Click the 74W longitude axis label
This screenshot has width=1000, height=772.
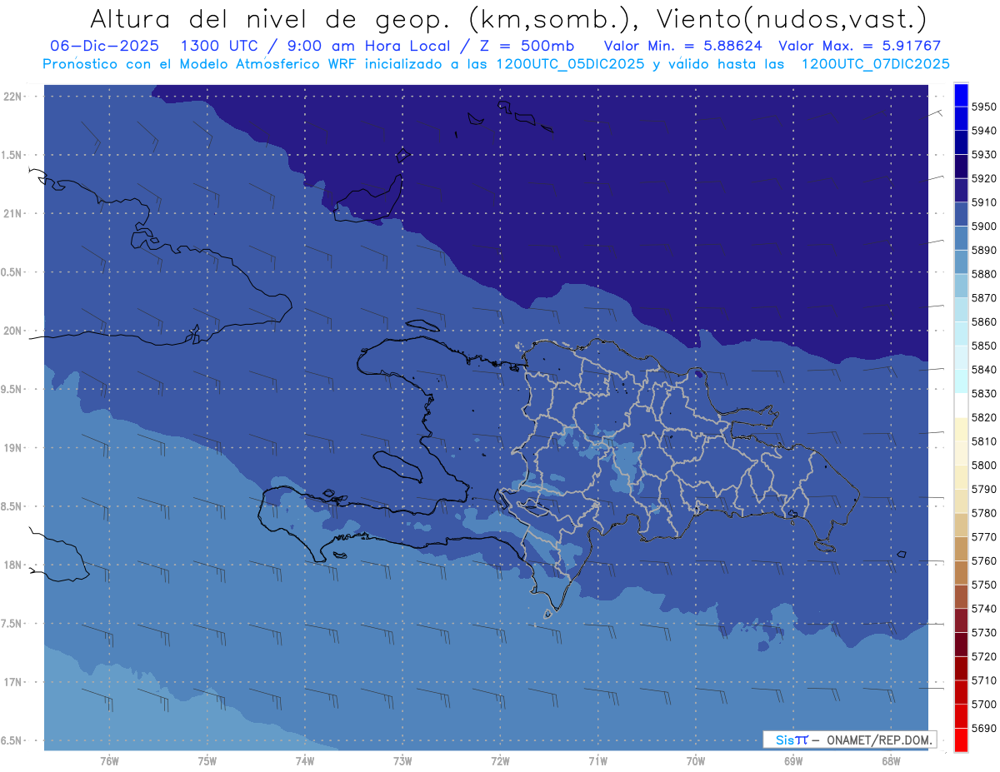tap(304, 761)
